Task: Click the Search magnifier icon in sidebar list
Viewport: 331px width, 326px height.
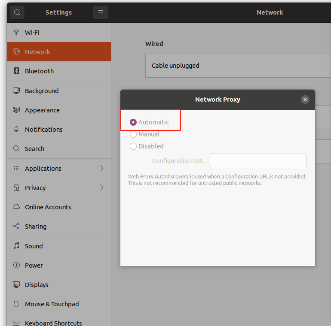Action: 16,149
